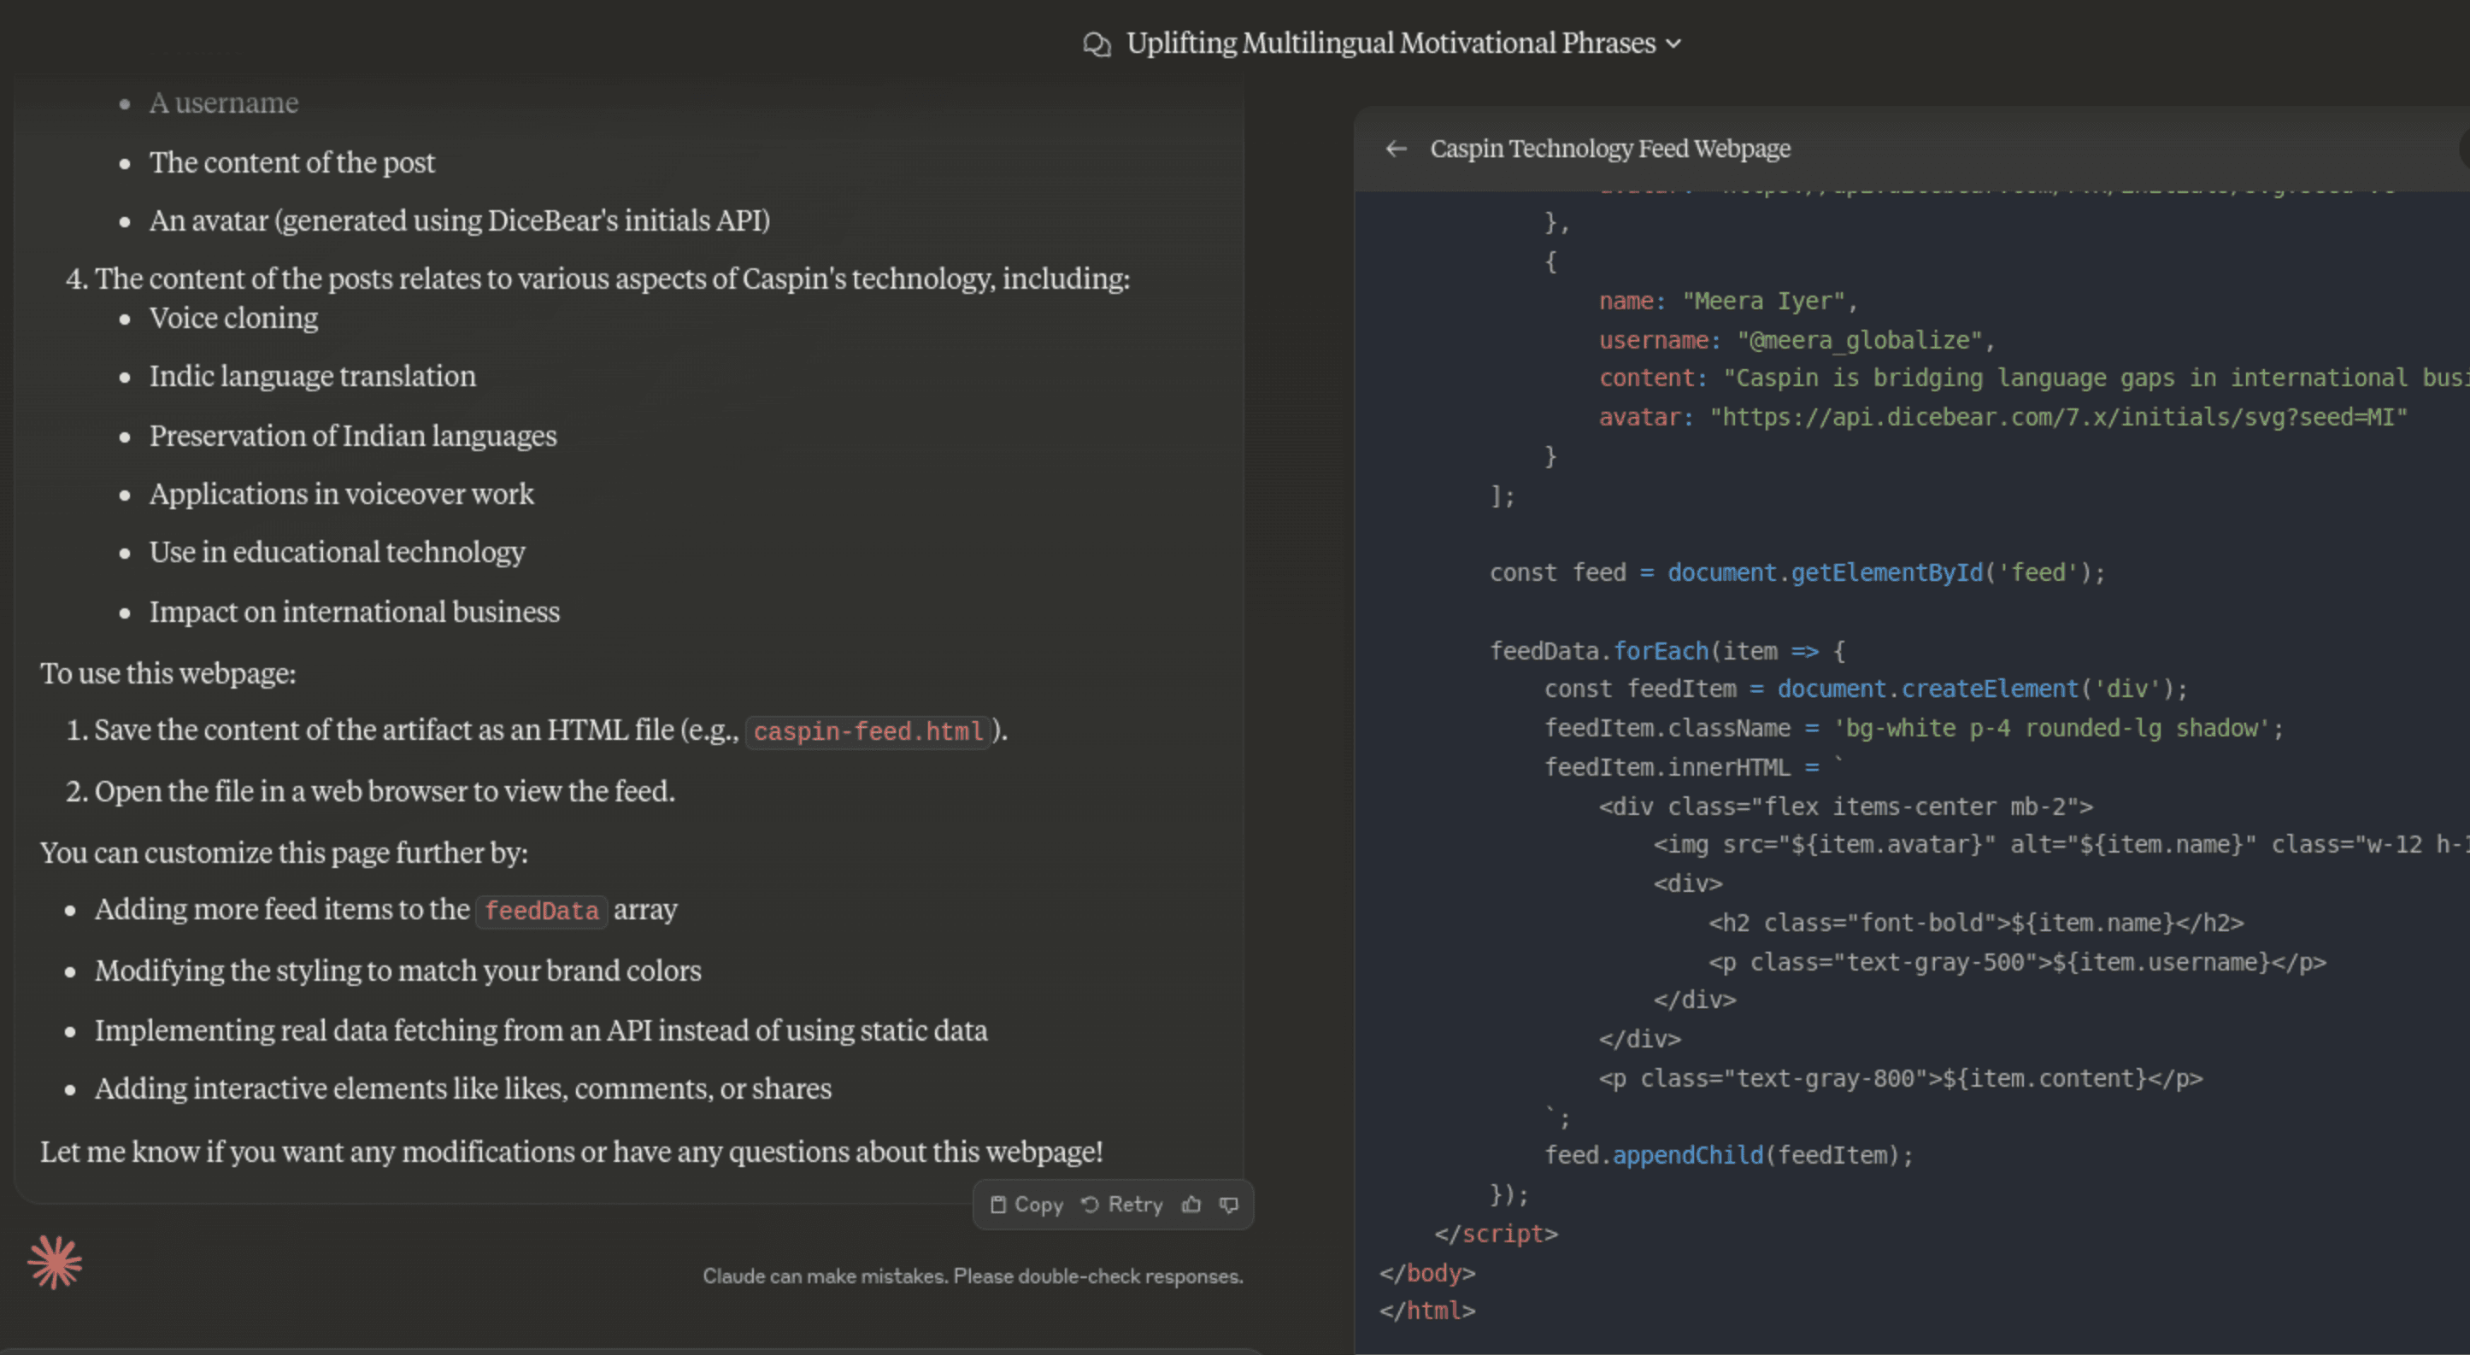This screenshot has height=1355, width=2470.
Task: Click 'The content of the post' bullet
Action: point(291,163)
